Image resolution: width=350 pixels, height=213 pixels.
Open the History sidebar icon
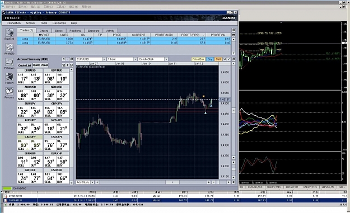(x=9, y=78)
